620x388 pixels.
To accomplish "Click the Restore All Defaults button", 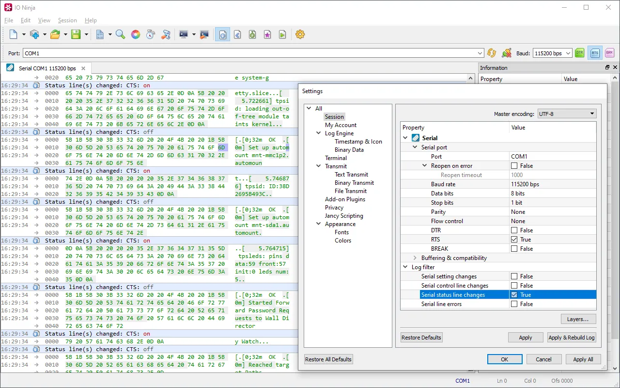I will pyautogui.click(x=328, y=359).
